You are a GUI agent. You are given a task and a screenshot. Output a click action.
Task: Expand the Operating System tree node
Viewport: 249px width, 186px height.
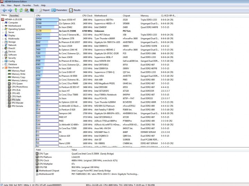coord(3,29)
